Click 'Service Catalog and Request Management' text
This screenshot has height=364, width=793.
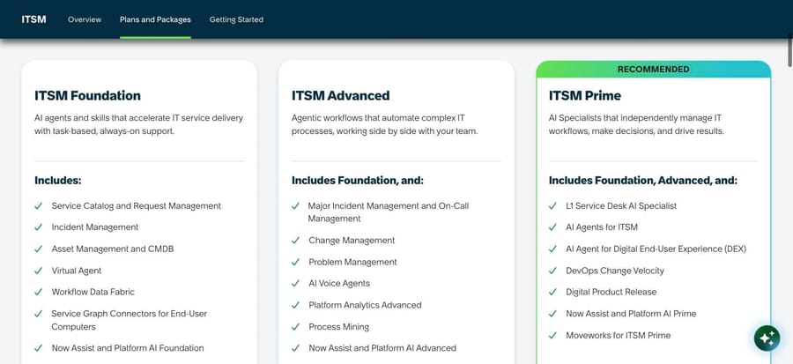(136, 205)
